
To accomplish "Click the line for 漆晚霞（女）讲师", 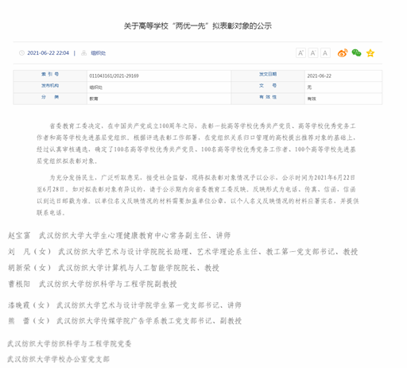I will pos(125,305).
